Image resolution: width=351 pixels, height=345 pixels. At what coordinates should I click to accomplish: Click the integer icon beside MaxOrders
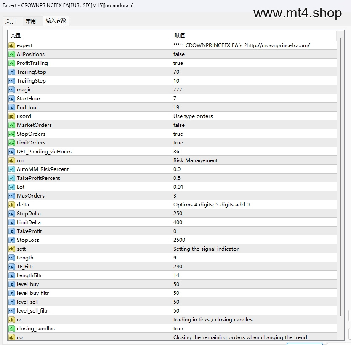pos(12,196)
